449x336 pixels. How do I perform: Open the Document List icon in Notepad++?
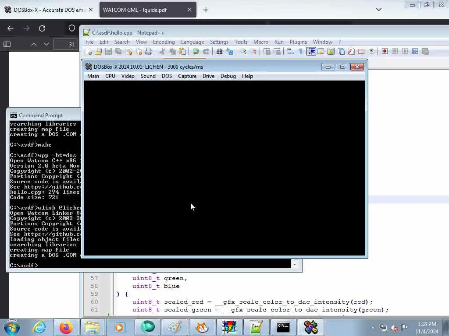click(x=341, y=52)
